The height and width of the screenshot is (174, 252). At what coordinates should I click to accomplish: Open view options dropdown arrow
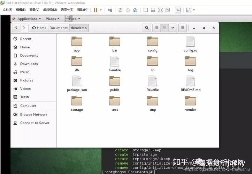173,28
